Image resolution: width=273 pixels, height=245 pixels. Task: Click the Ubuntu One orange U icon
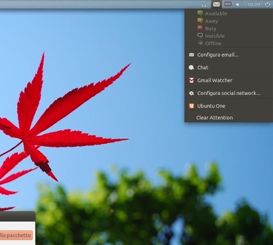pos(192,106)
